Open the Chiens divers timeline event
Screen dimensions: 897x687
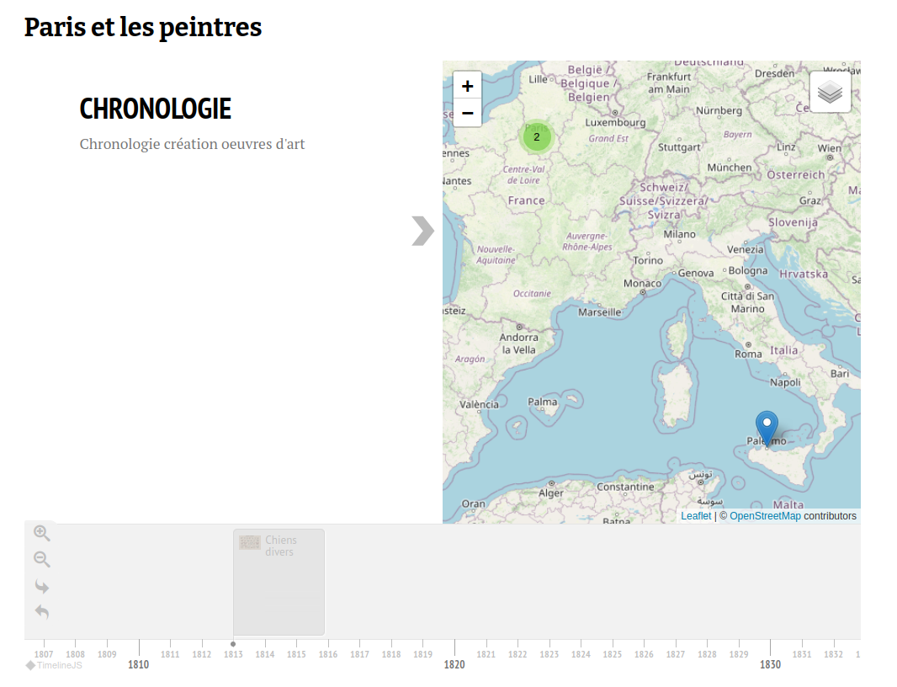(279, 582)
